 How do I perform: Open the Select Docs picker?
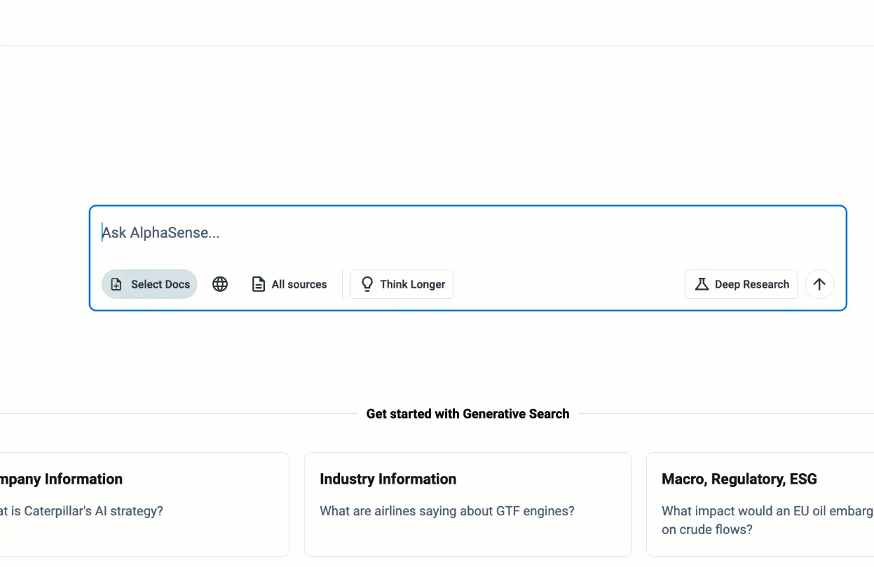(149, 284)
